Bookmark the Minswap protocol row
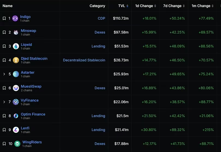The width and height of the screenshot is (221, 152). click(x=4, y=32)
